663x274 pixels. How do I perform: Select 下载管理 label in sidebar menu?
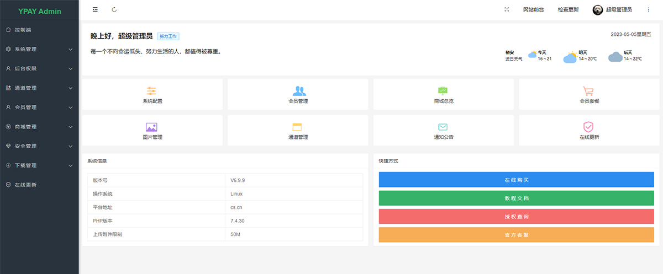(25, 165)
